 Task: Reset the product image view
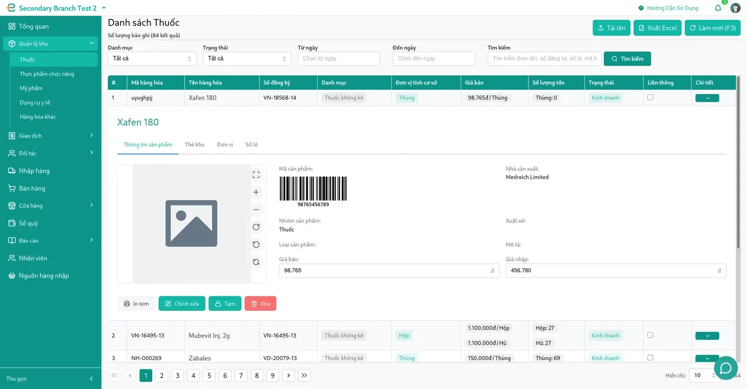256,262
